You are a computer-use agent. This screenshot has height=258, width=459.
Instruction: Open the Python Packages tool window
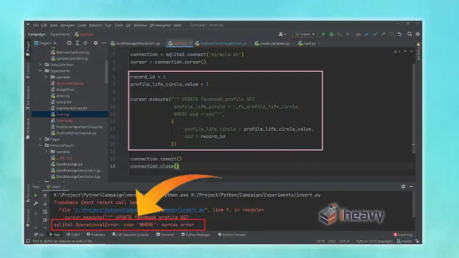point(196,234)
